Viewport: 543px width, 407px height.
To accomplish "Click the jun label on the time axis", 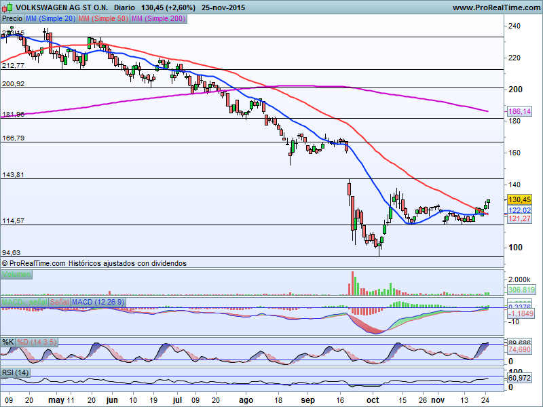I will coord(112,400).
